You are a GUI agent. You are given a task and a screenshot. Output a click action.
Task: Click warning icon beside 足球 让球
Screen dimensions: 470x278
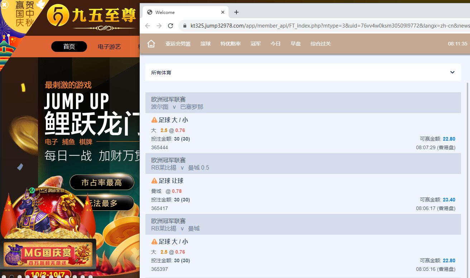154,181
